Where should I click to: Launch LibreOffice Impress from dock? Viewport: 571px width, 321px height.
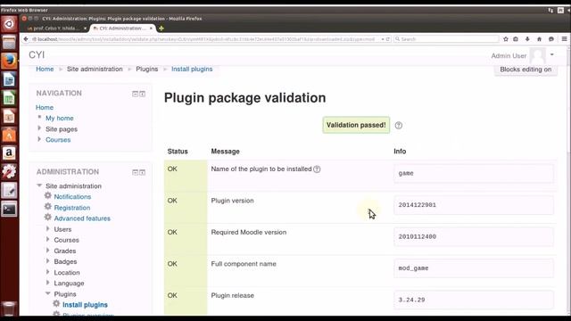coord(9,117)
